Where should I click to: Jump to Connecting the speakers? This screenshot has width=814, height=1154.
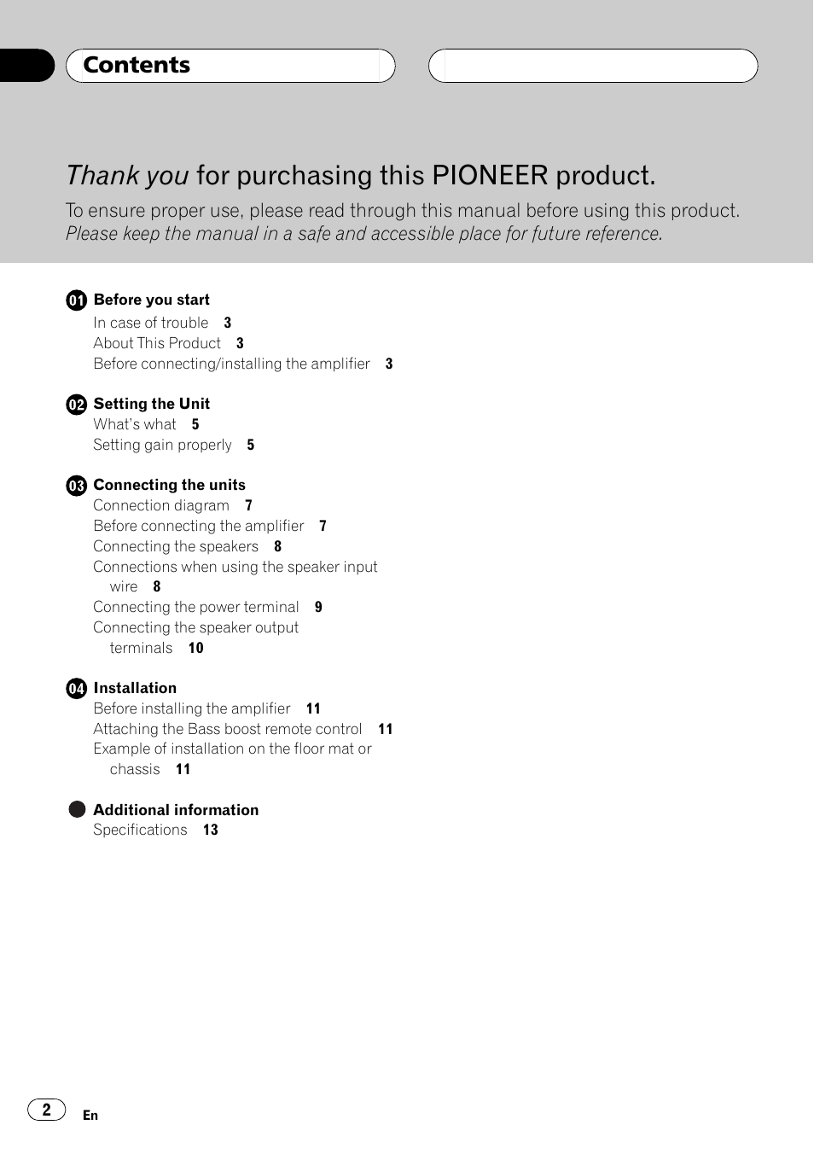click(187, 546)
